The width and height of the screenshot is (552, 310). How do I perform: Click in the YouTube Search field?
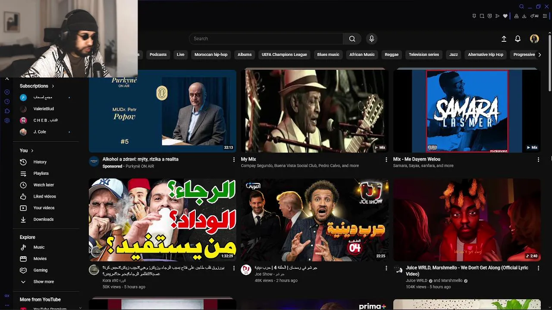(266, 39)
